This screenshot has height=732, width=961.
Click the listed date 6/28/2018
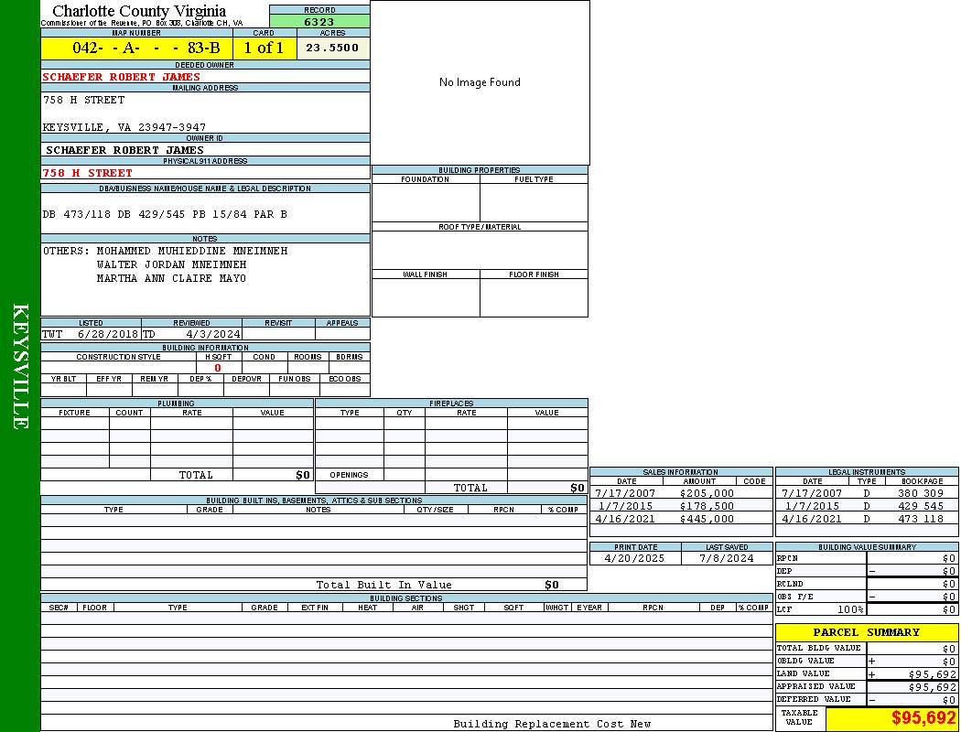tap(107, 334)
